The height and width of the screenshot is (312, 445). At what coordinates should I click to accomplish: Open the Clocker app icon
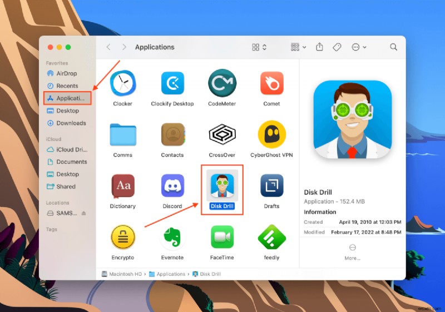coord(122,84)
